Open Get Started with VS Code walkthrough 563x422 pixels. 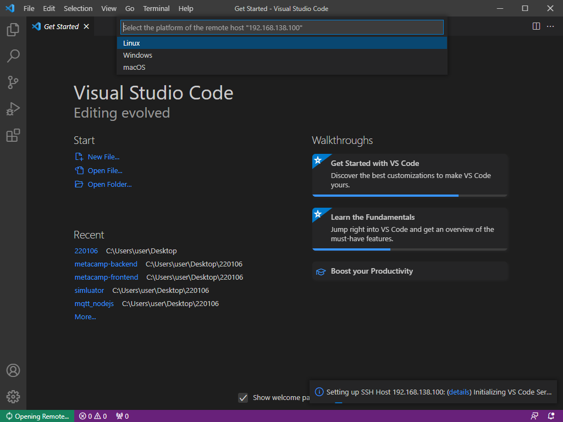tap(410, 174)
